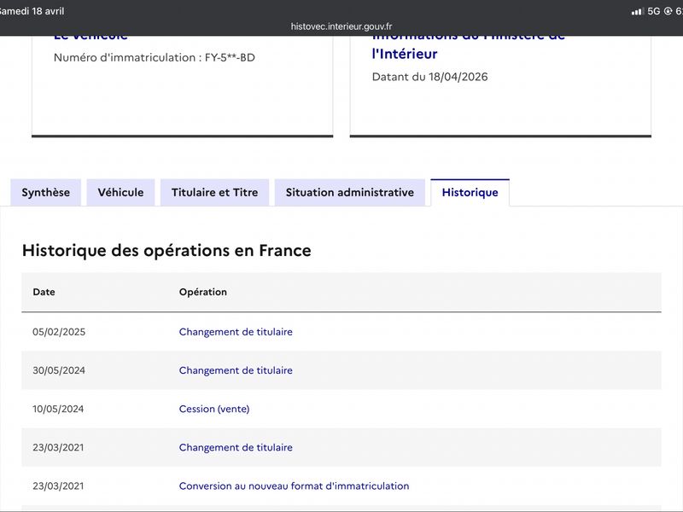Click the Opération column header
The height and width of the screenshot is (512, 683).
coord(203,292)
